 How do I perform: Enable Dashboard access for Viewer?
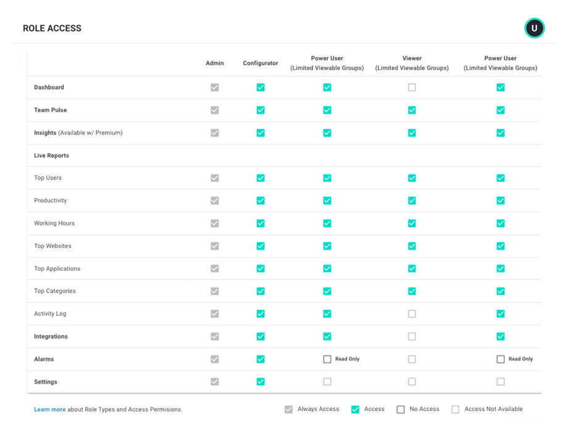pos(412,87)
